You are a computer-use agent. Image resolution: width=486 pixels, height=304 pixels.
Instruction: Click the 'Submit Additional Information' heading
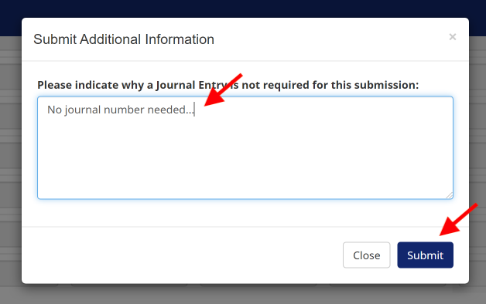(124, 39)
